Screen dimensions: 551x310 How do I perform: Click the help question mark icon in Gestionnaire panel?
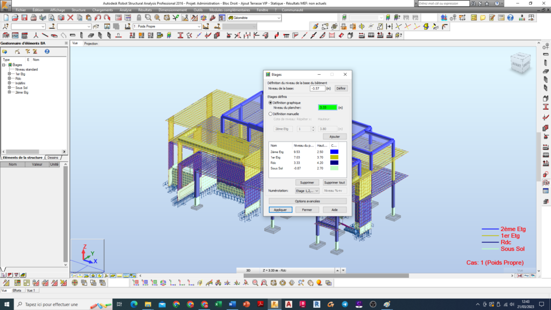pos(47,52)
